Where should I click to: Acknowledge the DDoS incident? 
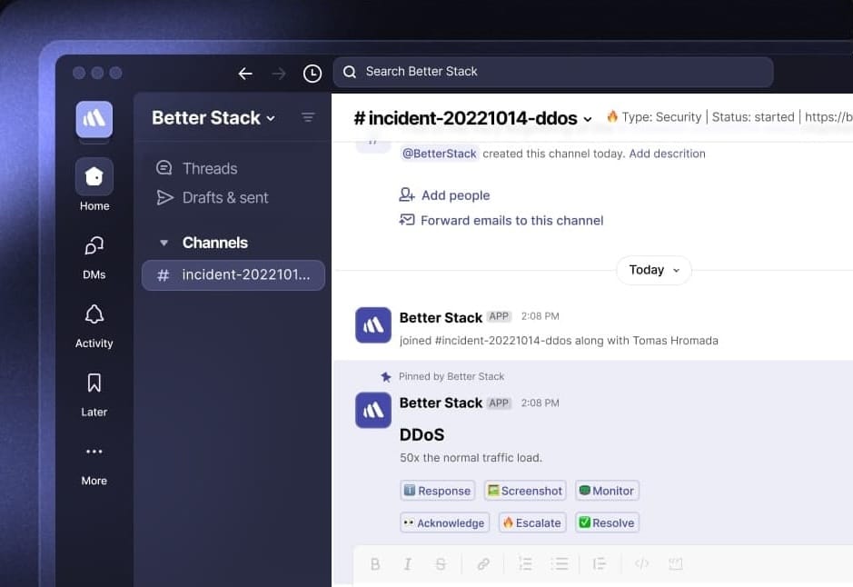click(444, 522)
